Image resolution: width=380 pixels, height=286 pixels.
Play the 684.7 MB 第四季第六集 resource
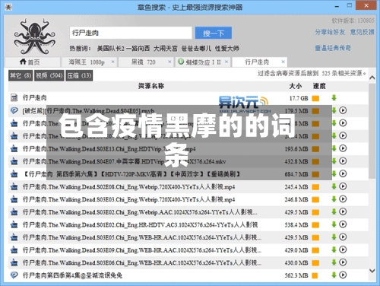click(343, 173)
